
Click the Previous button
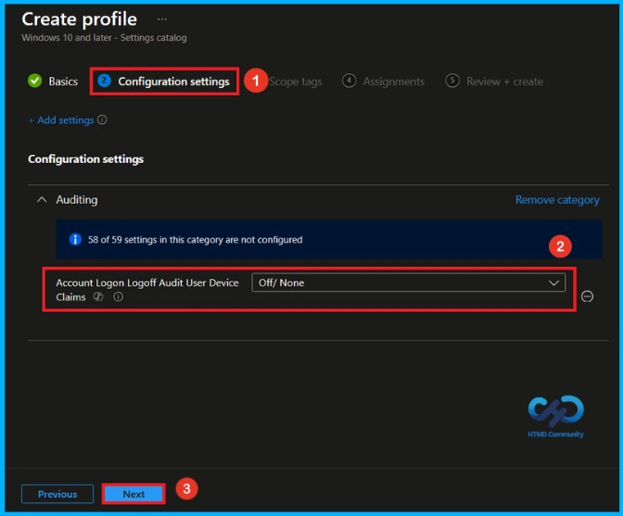57,494
